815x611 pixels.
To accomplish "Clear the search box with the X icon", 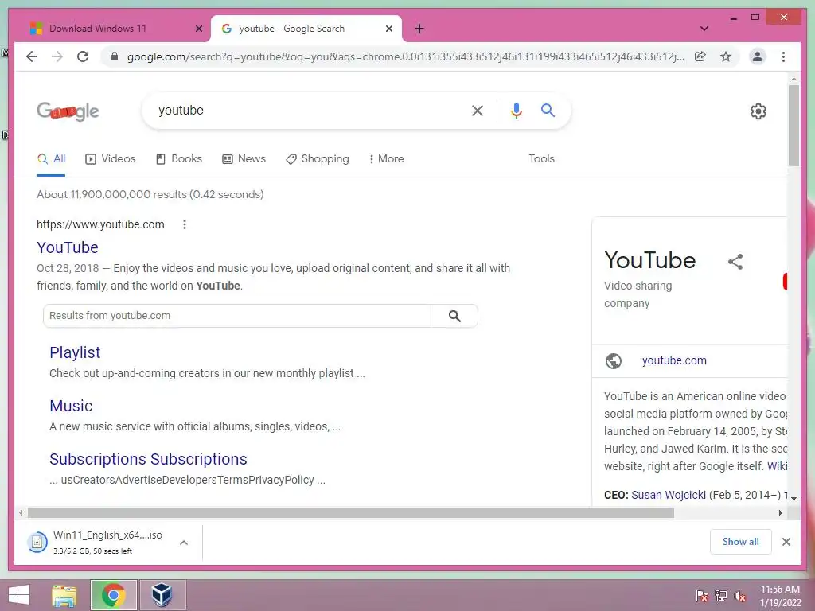I will point(478,110).
